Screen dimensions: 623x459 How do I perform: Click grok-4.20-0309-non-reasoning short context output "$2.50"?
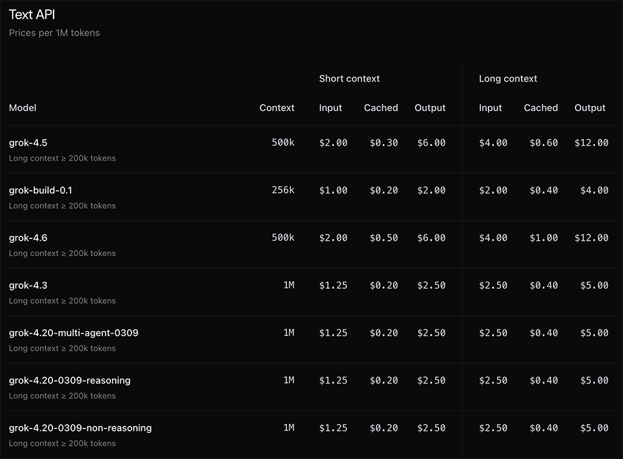point(431,428)
